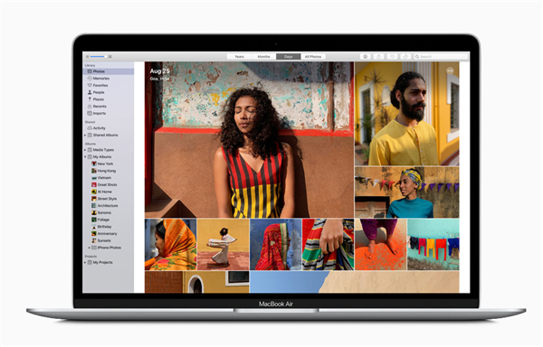Viewport: 543px width, 347px height.
Task: Open the Places map view
Action: click(x=98, y=99)
